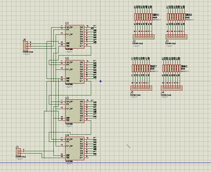Select the J4 connector symbol
Viewport: 211px width, 172px height.
coord(171,88)
